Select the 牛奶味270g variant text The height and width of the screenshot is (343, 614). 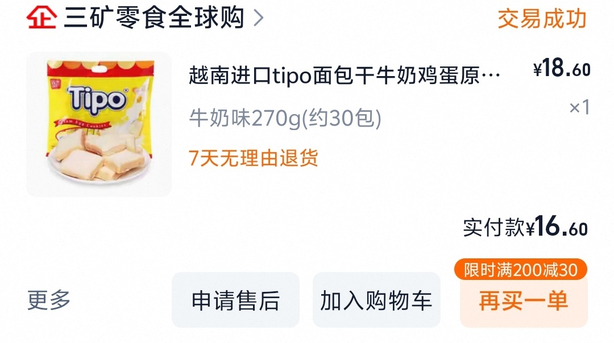285,118
